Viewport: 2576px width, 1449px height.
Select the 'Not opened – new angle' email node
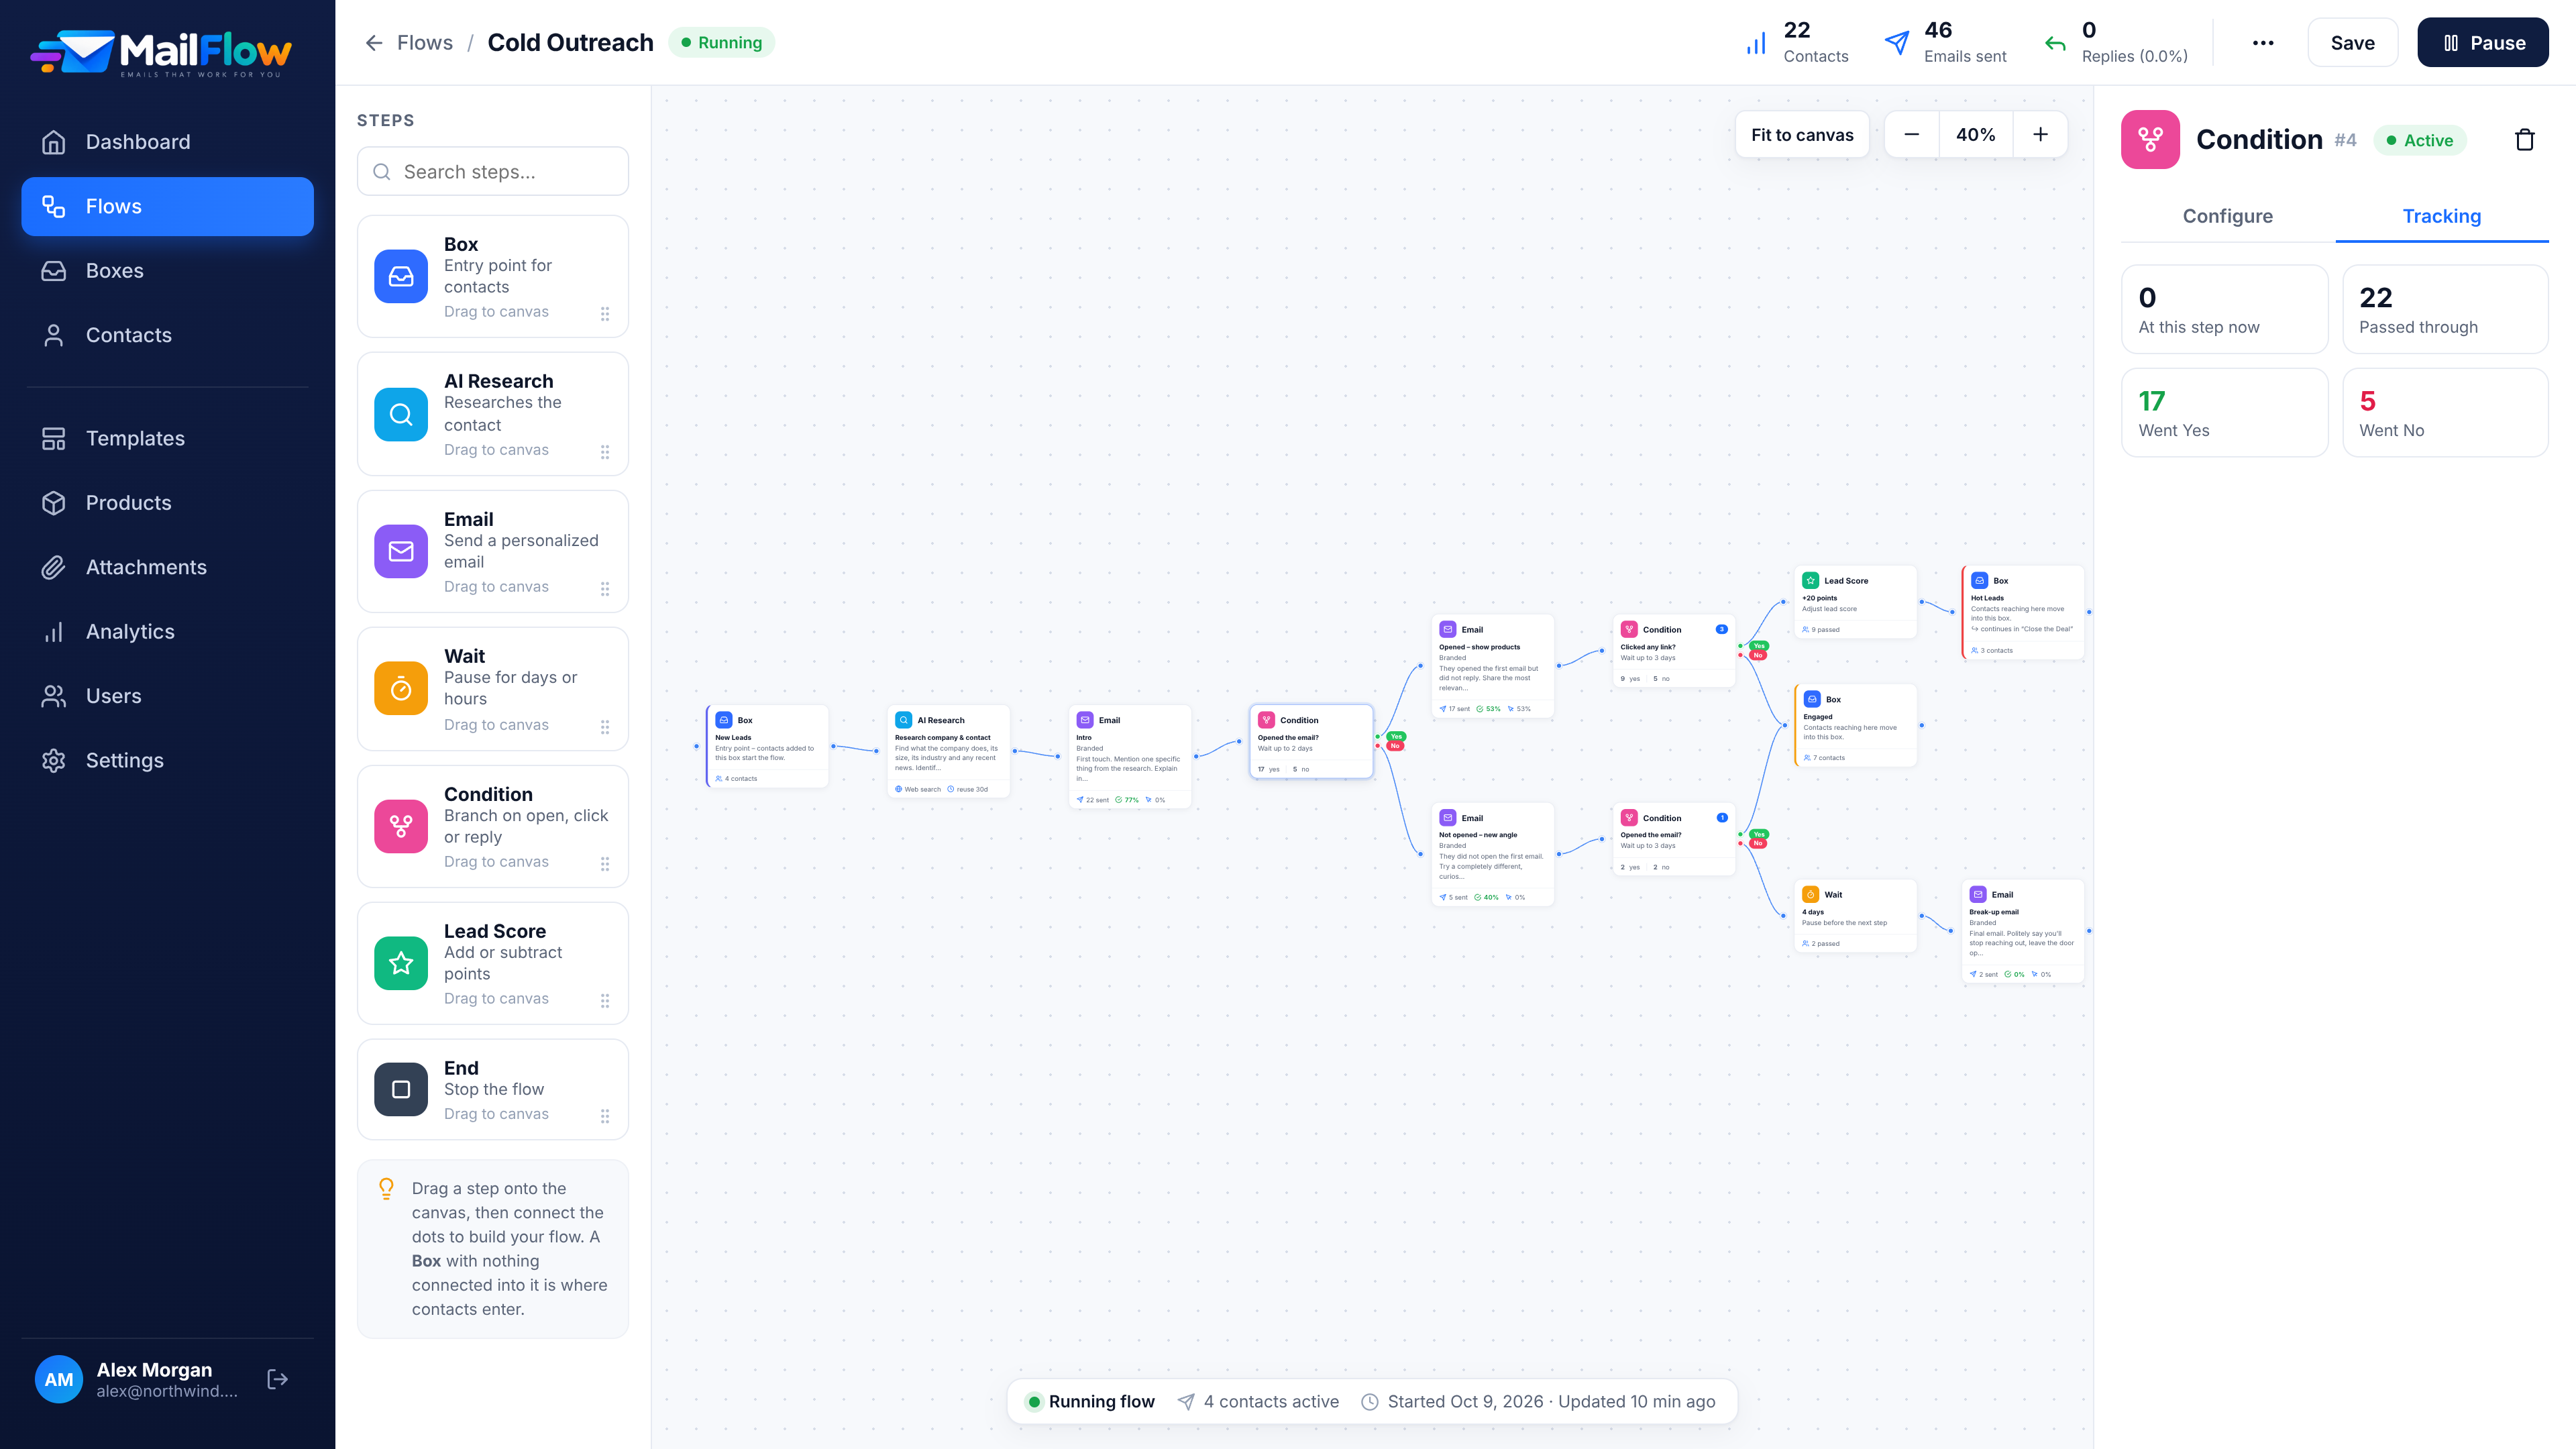[x=1493, y=855]
